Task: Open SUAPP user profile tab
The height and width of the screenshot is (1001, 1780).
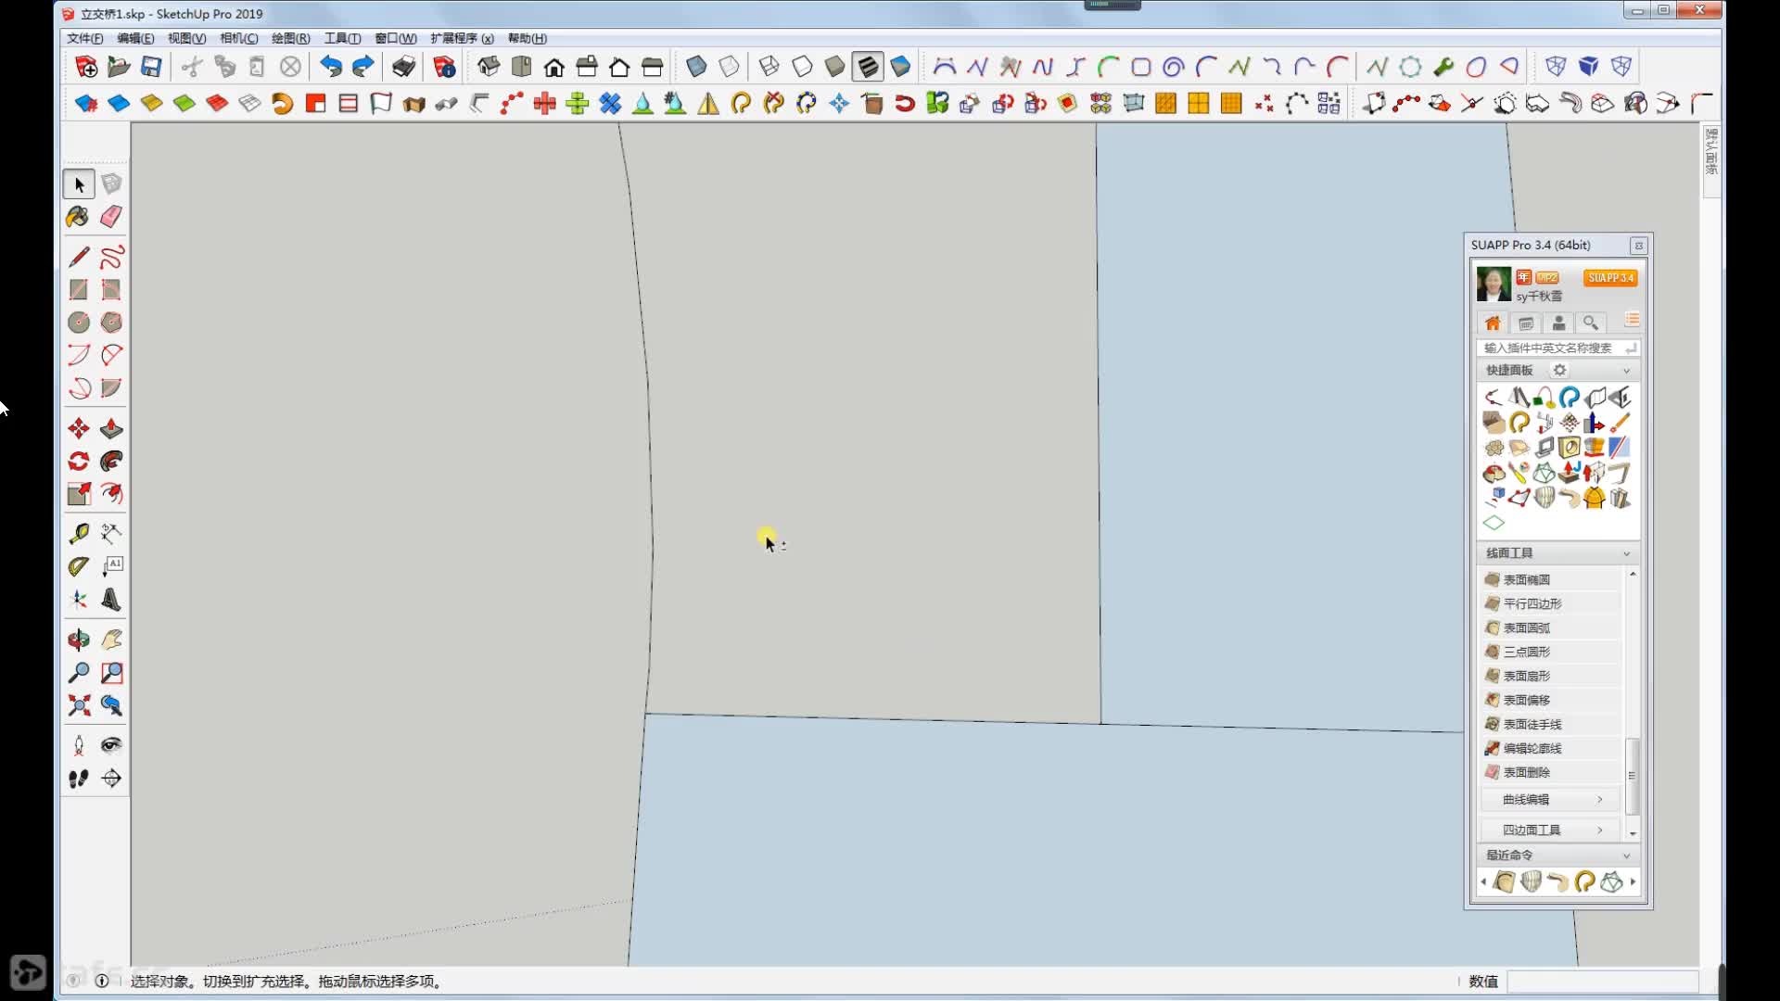Action: pos(1558,323)
